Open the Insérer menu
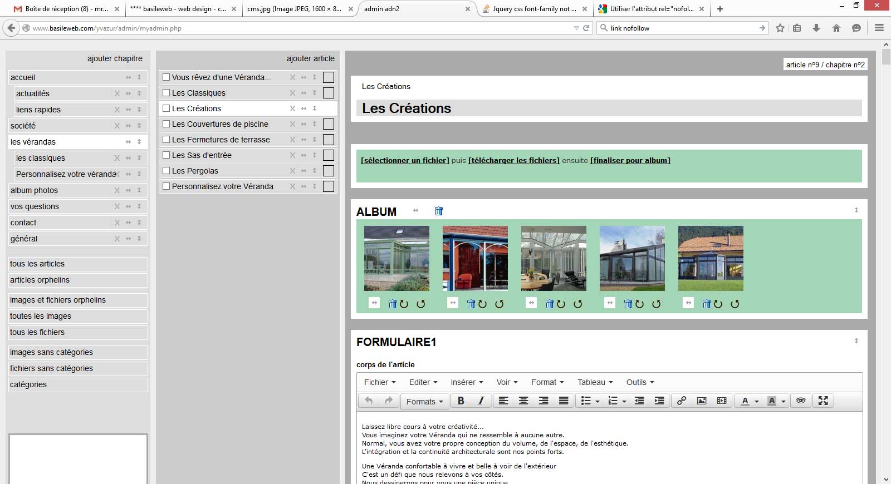Screen dimensions: 891x484 (467, 382)
